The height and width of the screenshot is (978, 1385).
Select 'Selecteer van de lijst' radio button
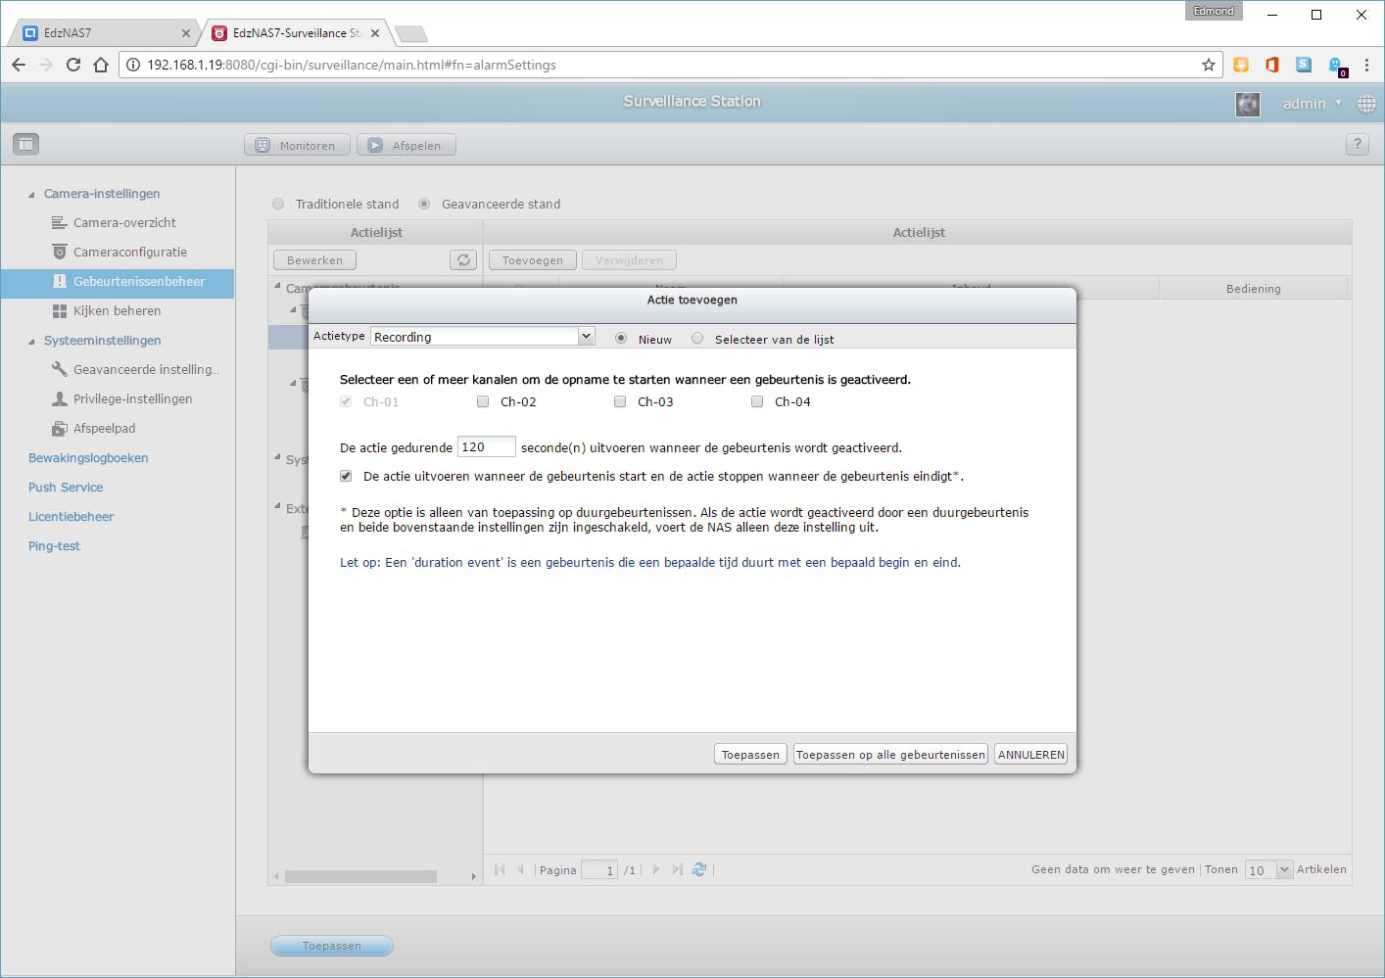[x=697, y=339]
